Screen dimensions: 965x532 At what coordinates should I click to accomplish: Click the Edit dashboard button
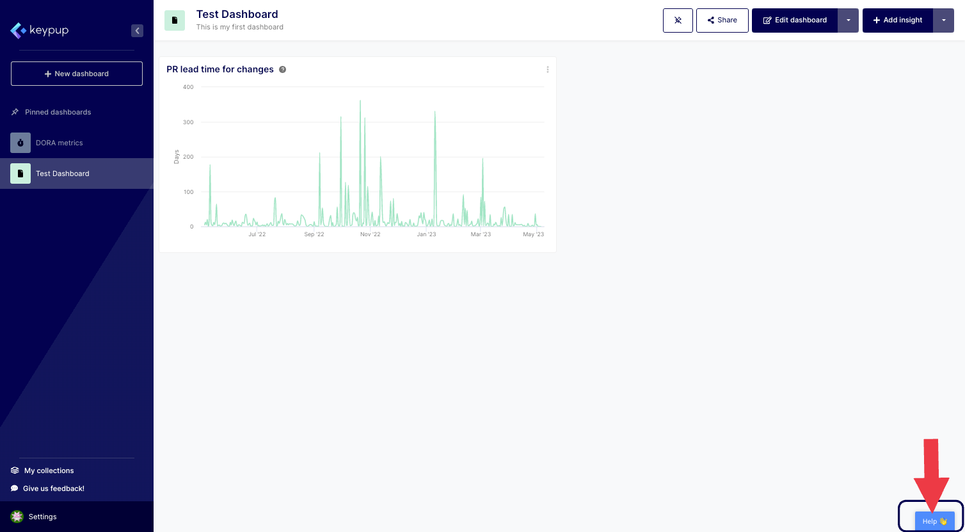click(794, 20)
